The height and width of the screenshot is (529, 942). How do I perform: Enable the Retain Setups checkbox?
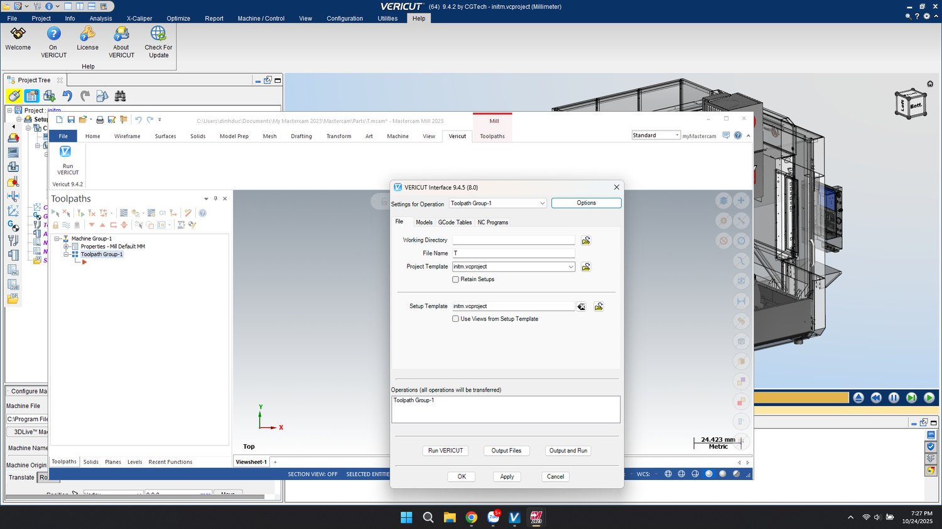tap(456, 279)
